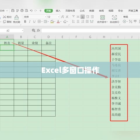Increase font size with larger A icon
The image size is (140, 140).
pos(62,17)
